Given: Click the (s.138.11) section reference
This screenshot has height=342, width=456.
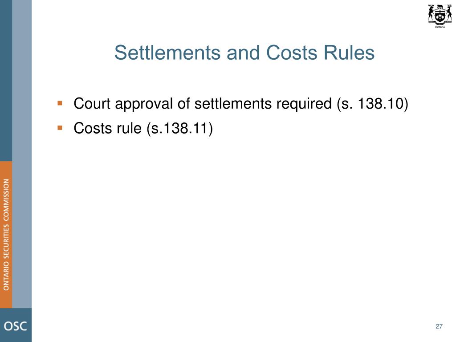Looking at the screenshot, I should click(180, 129).
